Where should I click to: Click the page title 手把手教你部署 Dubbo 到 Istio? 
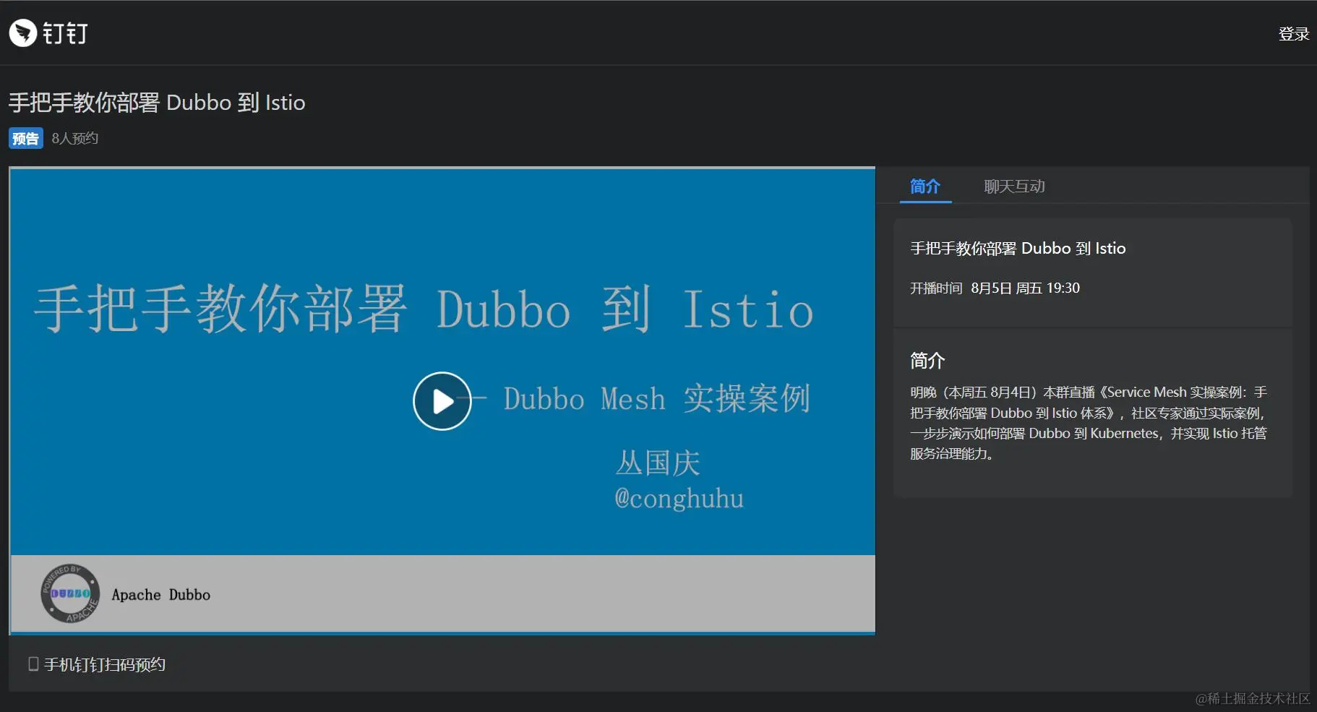click(x=157, y=103)
